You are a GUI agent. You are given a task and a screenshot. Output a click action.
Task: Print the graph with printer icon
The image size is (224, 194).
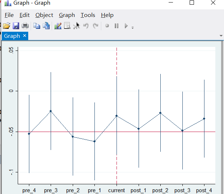25,26
